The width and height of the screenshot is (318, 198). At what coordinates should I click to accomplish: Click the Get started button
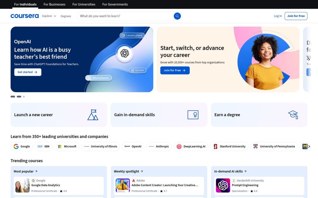click(x=28, y=72)
